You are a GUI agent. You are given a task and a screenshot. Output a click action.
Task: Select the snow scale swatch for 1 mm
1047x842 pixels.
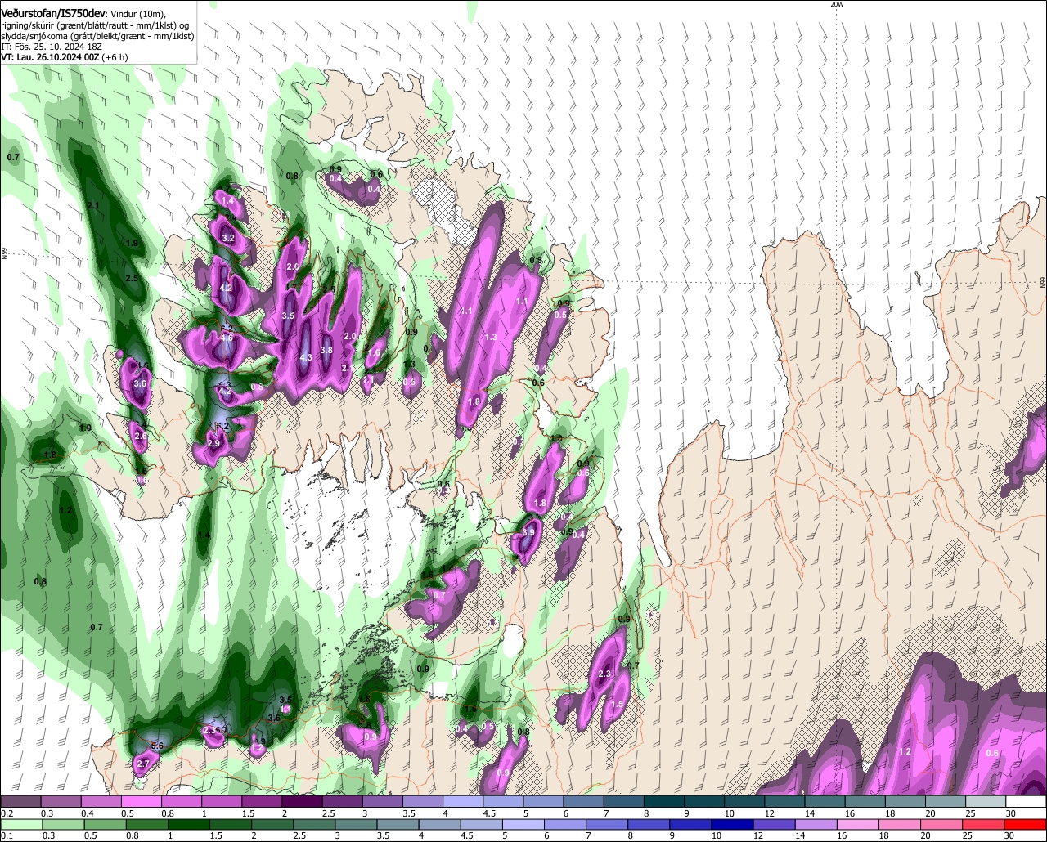(221, 802)
